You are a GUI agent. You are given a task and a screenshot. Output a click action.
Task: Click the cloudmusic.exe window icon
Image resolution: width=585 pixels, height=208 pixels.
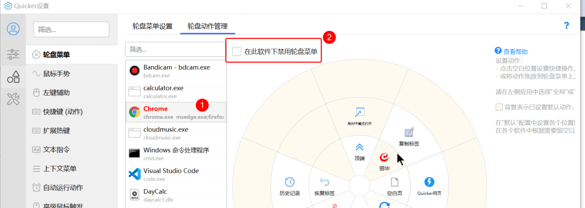click(135, 132)
